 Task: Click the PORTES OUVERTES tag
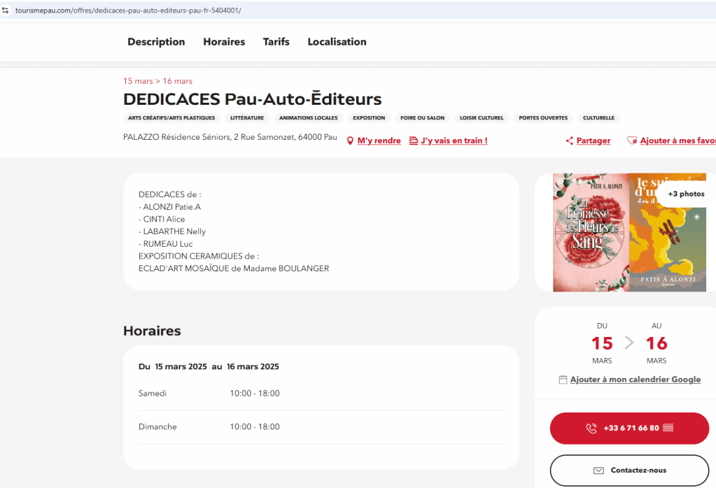pos(543,118)
